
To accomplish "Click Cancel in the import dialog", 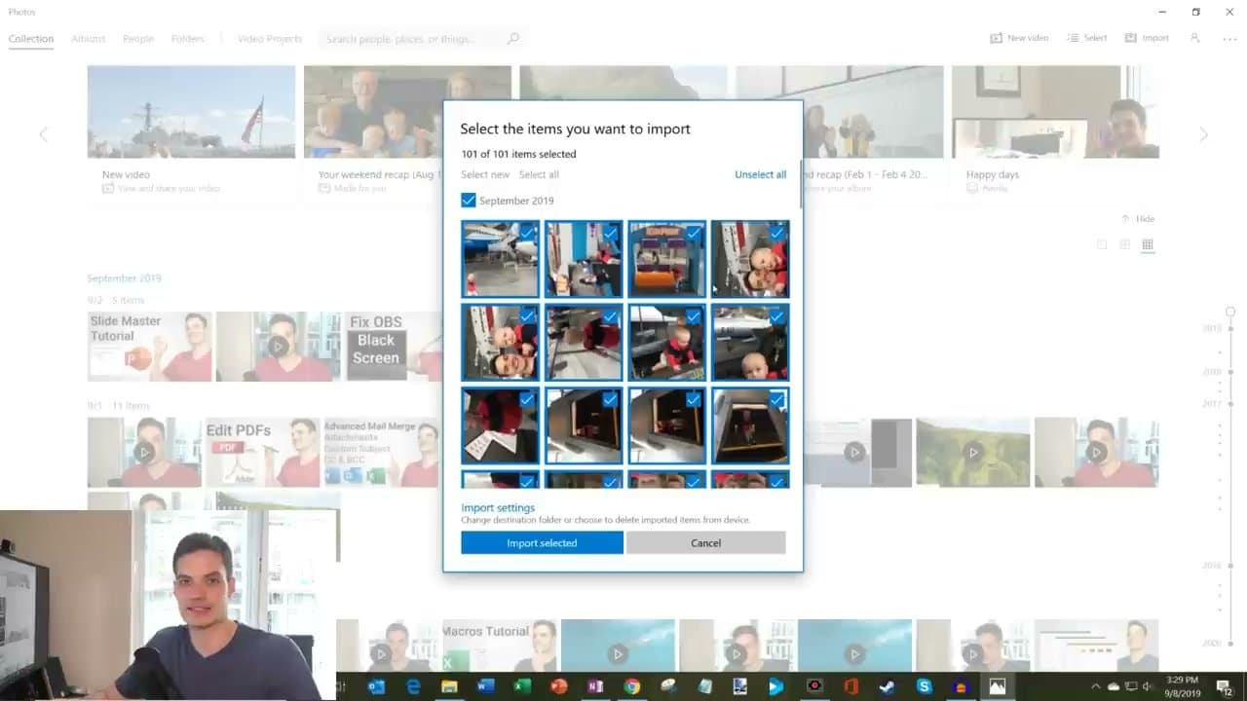I will tap(705, 543).
